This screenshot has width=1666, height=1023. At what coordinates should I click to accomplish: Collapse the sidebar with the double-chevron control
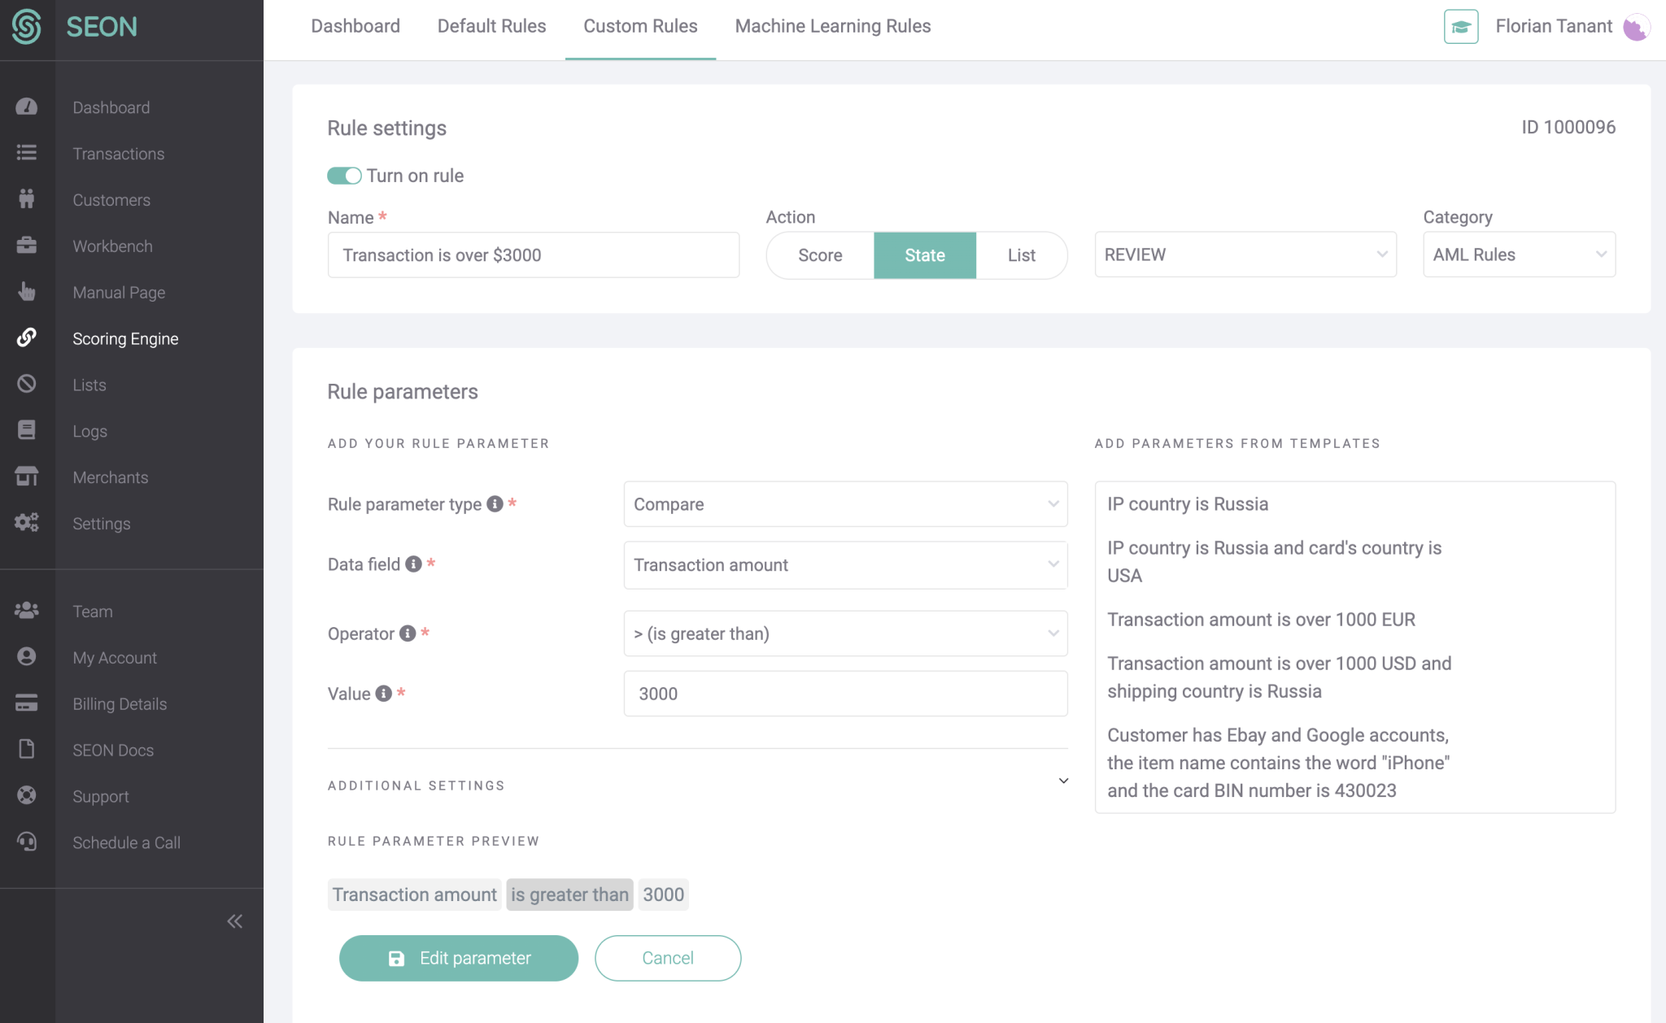pos(234,921)
